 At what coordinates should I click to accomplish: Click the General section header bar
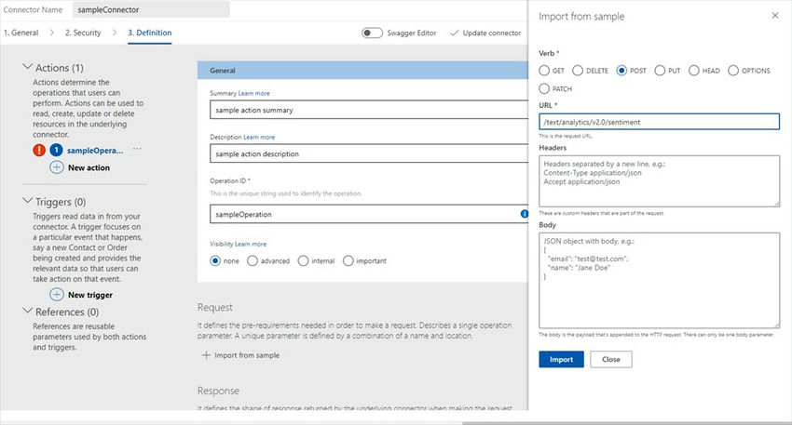[x=362, y=70]
